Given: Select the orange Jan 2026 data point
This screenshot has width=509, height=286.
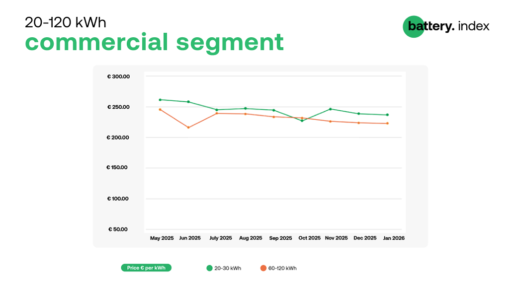Looking at the screenshot, I should point(387,123).
